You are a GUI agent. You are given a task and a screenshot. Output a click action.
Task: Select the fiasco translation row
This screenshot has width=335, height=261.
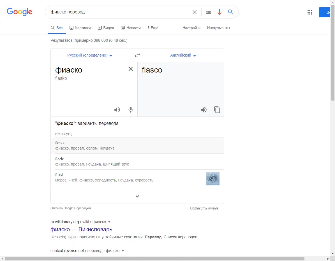[x=137, y=146]
